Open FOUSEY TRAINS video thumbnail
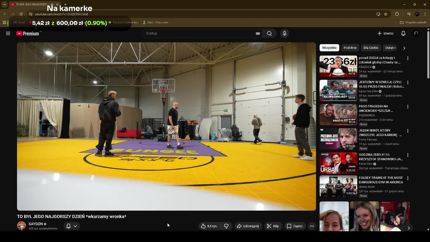 coord(338,186)
